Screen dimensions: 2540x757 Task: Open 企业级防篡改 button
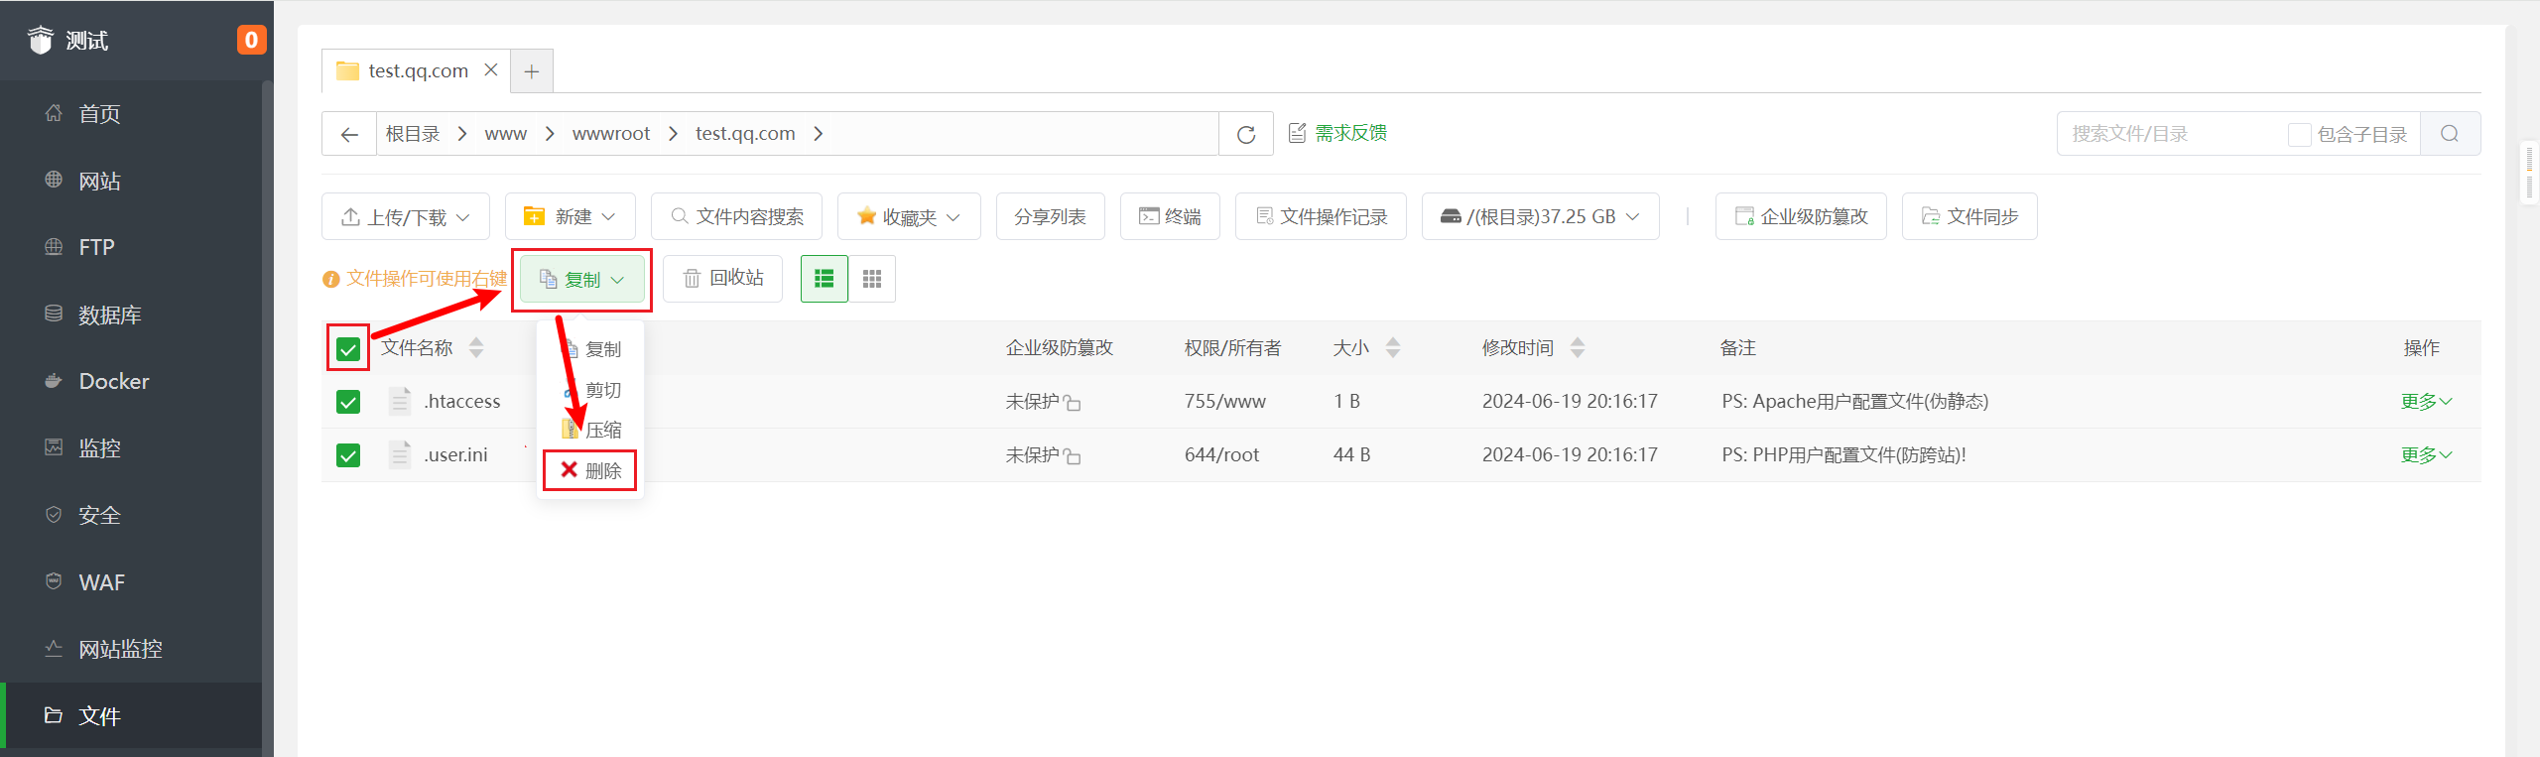pos(1801,216)
